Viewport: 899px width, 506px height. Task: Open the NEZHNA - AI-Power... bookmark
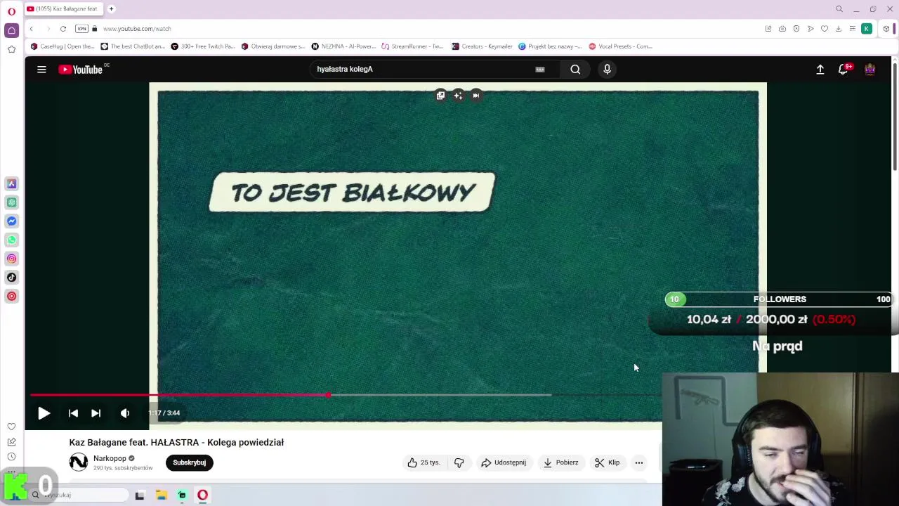(x=343, y=46)
